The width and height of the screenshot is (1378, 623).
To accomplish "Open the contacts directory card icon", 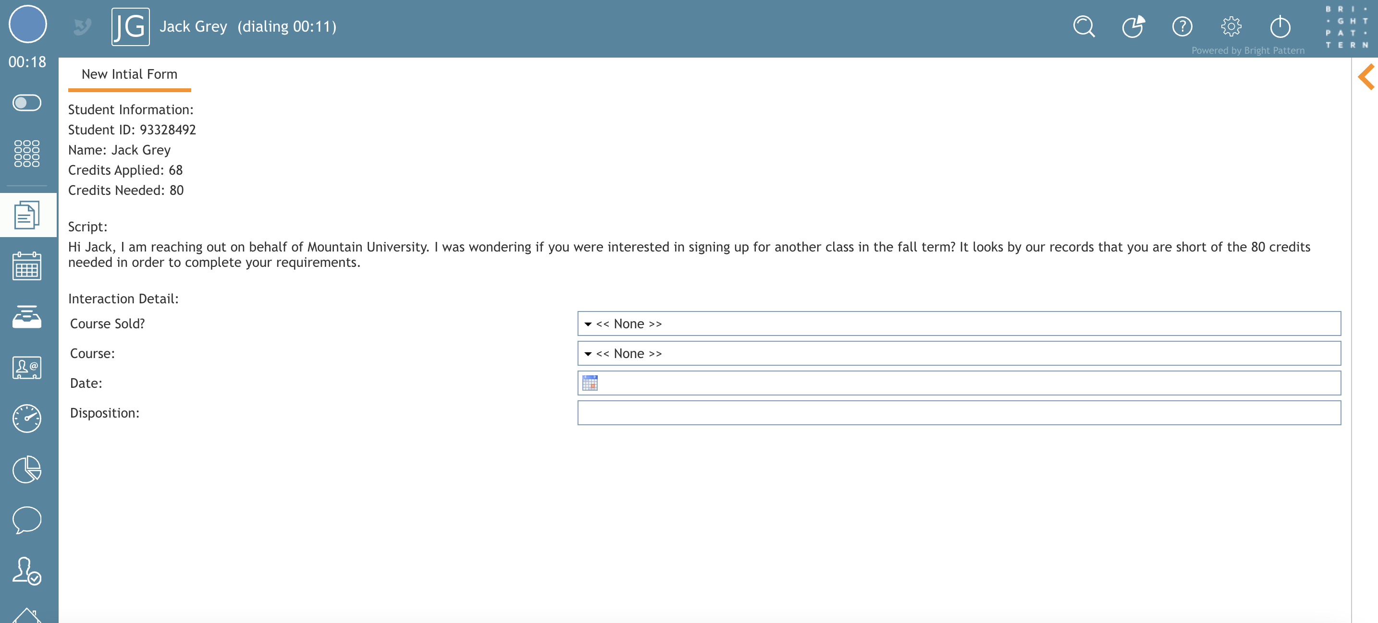I will pyautogui.click(x=27, y=368).
